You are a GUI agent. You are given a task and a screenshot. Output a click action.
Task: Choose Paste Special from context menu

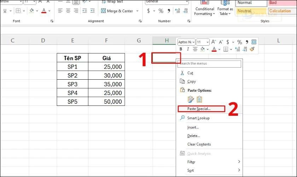199,109
